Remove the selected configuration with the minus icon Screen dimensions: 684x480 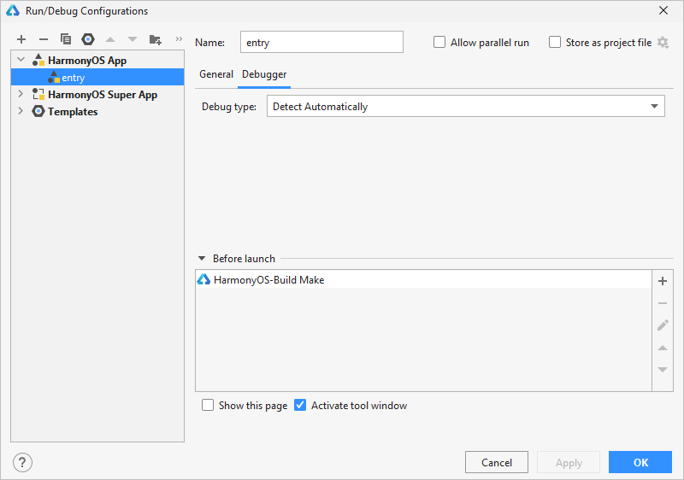(44, 39)
